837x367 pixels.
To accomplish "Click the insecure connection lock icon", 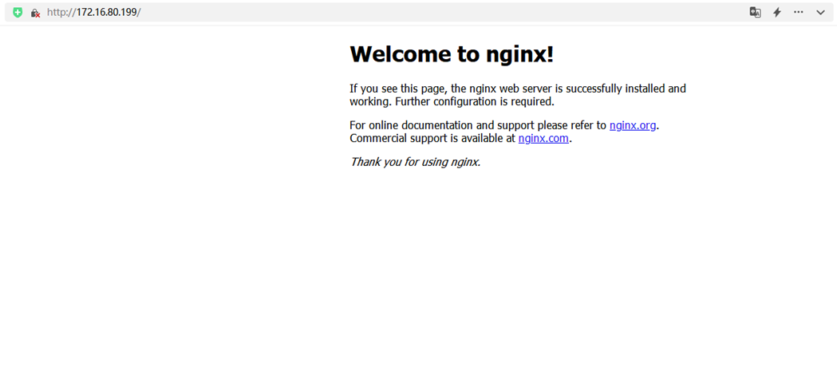I will point(35,13).
